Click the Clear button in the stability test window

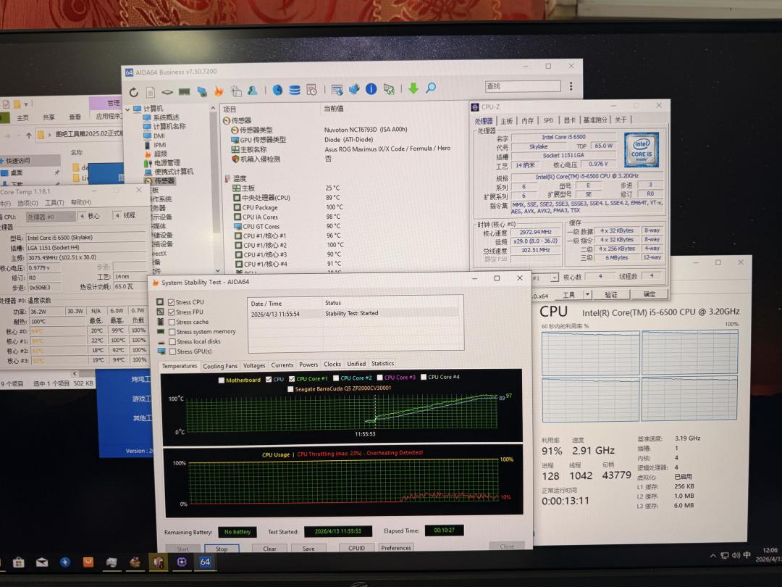click(x=270, y=548)
